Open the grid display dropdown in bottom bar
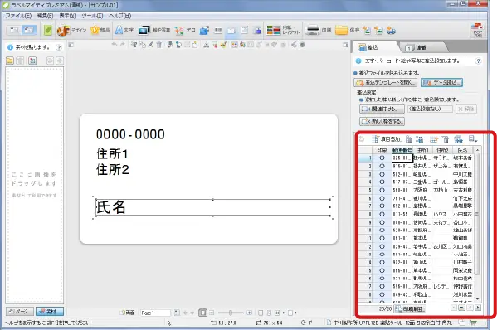This screenshot has width=497, height=330. coord(291,313)
